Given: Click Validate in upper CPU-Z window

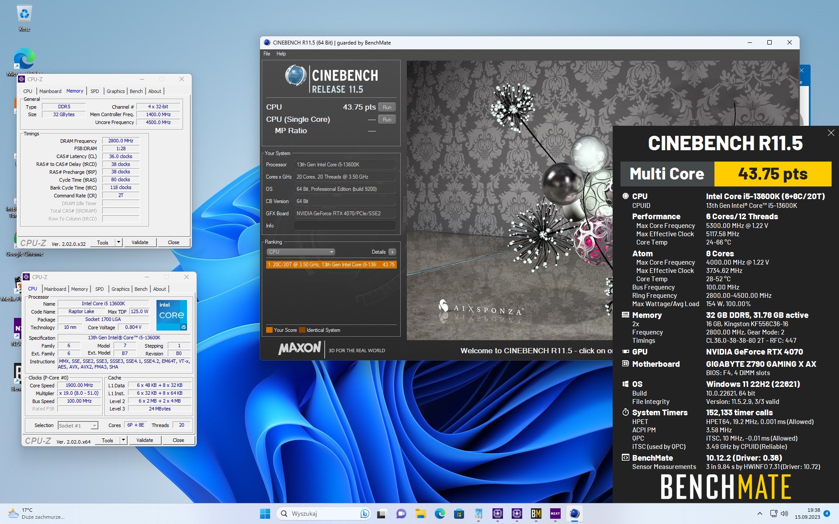Looking at the screenshot, I should coord(140,242).
